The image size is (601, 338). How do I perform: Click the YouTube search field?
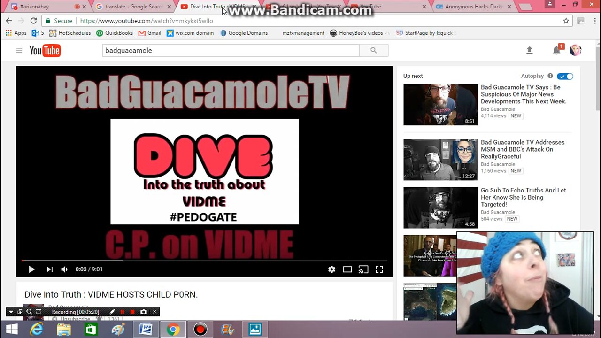[231, 50]
